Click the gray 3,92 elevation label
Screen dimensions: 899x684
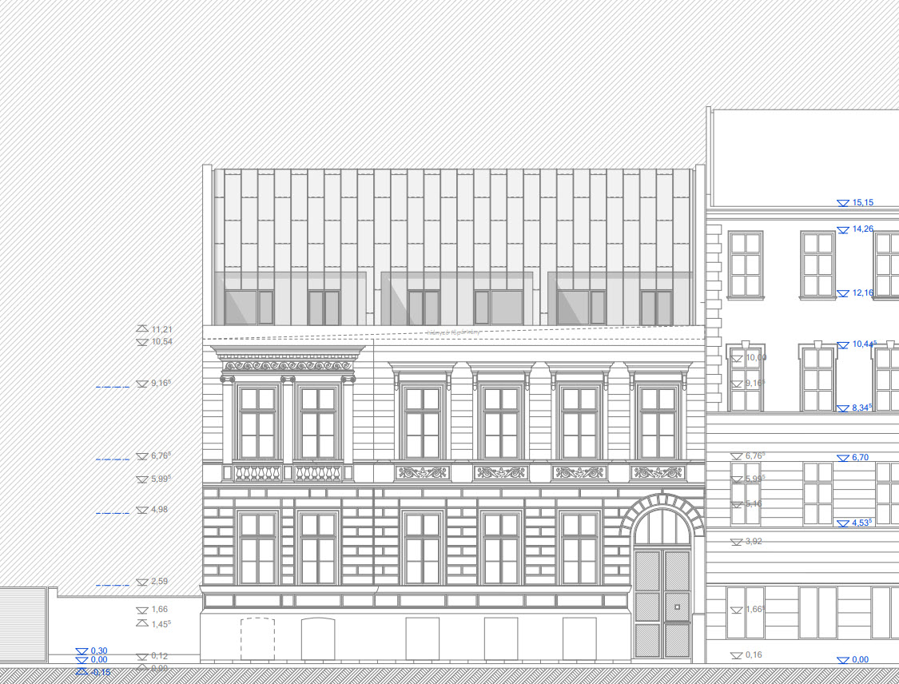coord(754,541)
